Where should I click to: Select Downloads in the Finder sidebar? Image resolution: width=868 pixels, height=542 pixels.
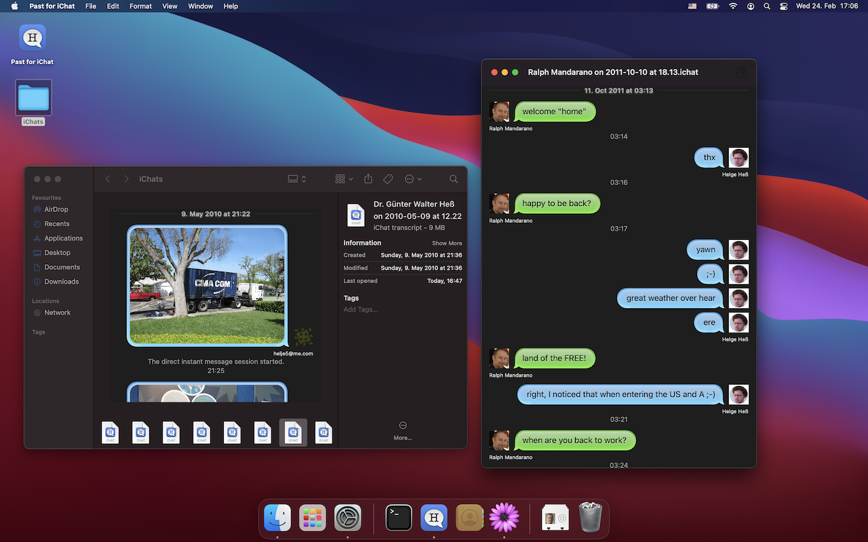[x=61, y=282]
